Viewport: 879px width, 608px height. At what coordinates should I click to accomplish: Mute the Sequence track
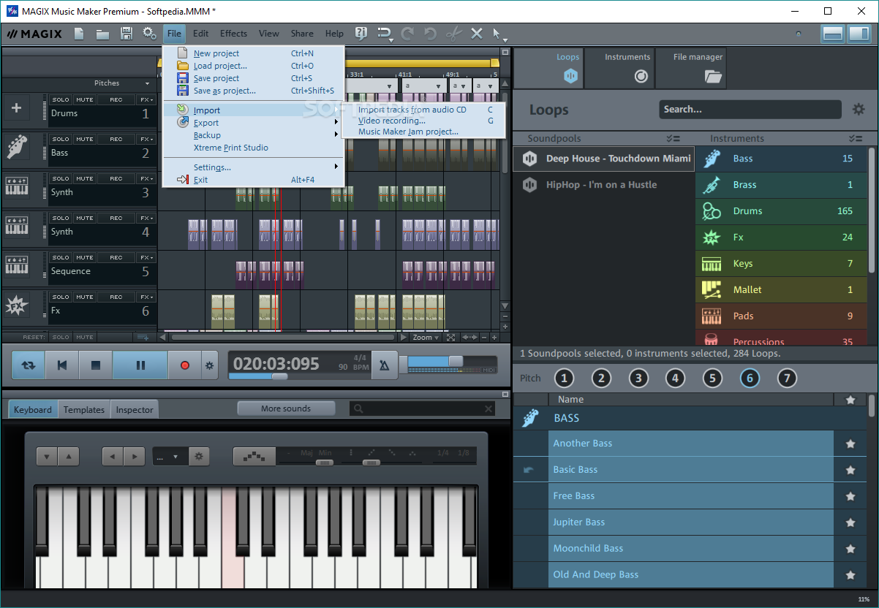click(x=85, y=257)
